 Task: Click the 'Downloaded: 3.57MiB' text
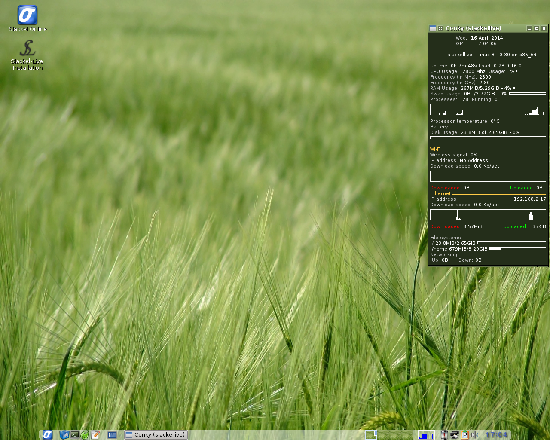(456, 226)
